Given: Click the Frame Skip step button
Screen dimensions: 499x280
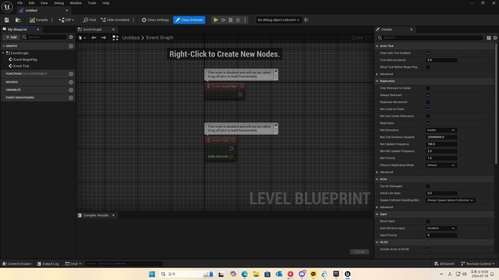Looking at the screenshot, I should pyautogui.click(x=223, y=20).
